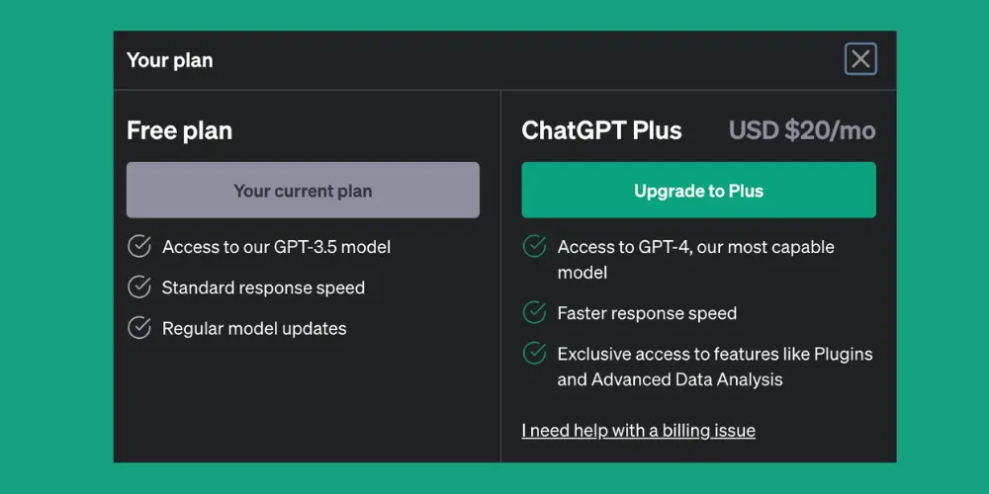Close the Your plan dialog
The height and width of the screenshot is (494, 989).
click(x=860, y=59)
